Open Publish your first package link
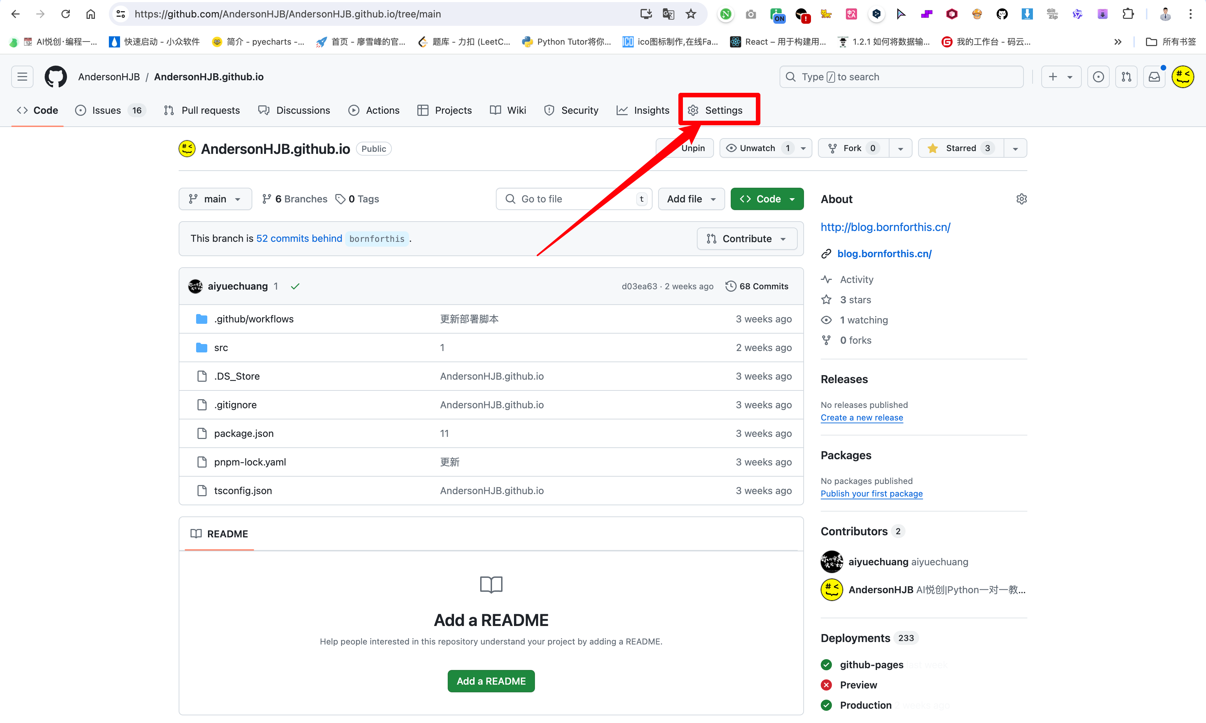1206x723 pixels. [871, 493]
